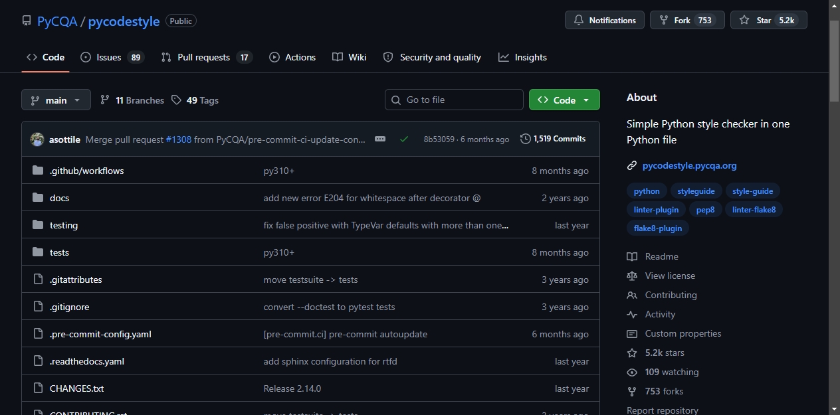
Task: Open 'convert --doctest to pytest tests' commit
Action: 330,307
